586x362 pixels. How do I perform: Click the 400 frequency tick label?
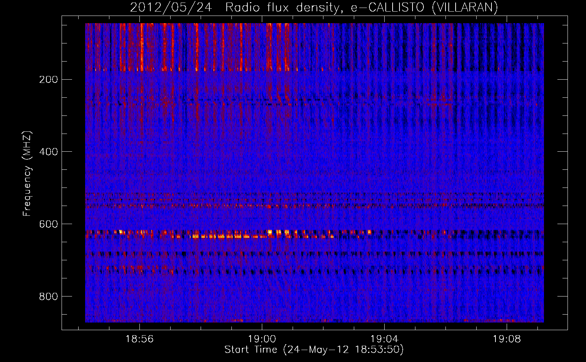click(x=49, y=152)
